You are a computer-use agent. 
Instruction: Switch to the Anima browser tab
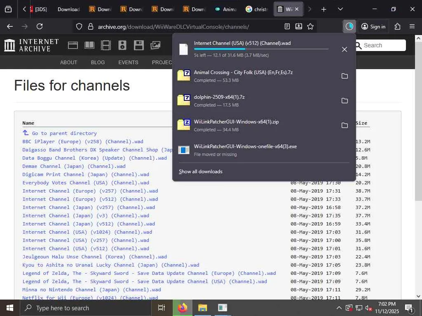click(226, 9)
